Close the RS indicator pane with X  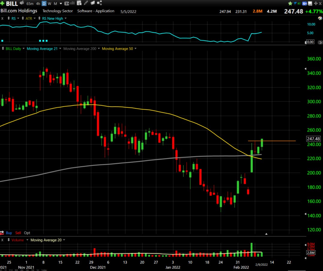pyautogui.click(x=2, y=19)
